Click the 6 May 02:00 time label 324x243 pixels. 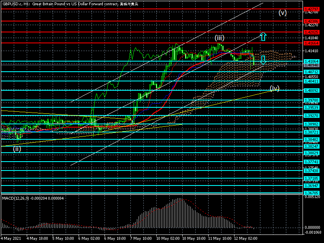89,239
